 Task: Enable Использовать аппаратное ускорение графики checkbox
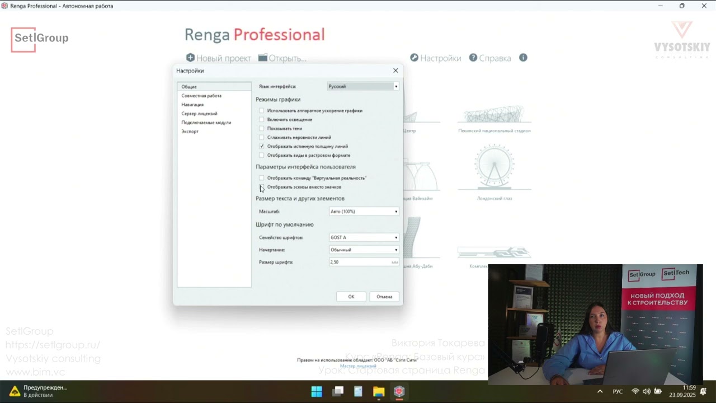(261, 111)
